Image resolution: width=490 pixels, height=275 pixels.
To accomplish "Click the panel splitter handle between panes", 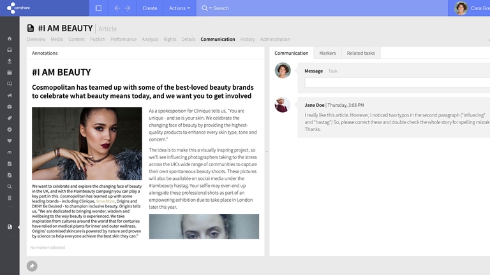I will [x=267, y=152].
